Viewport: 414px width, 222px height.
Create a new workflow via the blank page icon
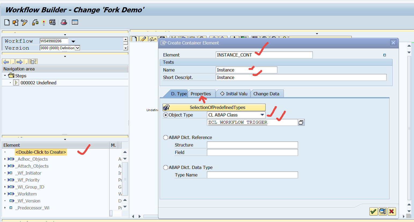pyautogui.click(x=7, y=22)
